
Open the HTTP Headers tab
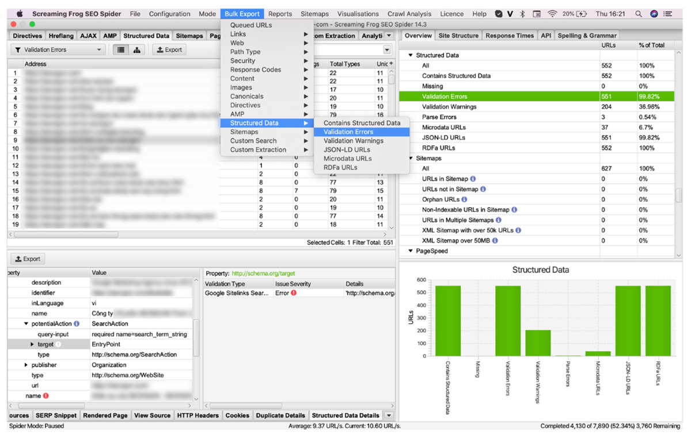click(198, 415)
